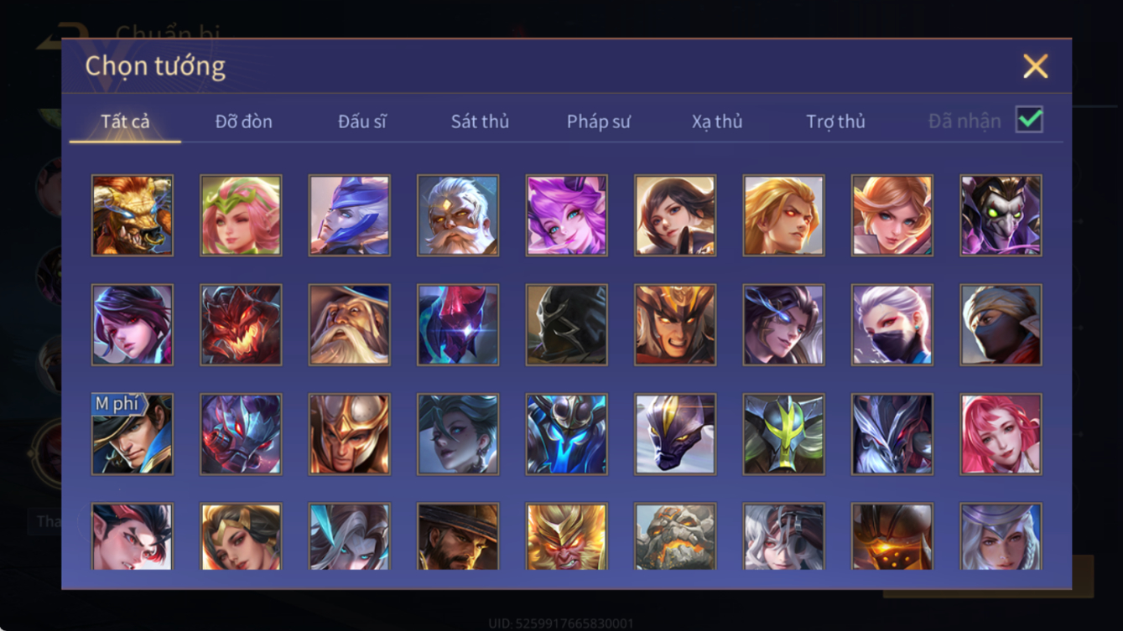Switch to the Đỡ đòn tab
This screenshot has height=631, width=1123.
(243, 122)
